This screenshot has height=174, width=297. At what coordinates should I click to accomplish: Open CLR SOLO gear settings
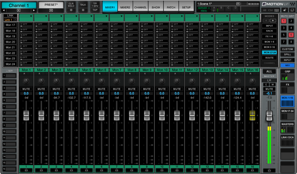tap(71, 10)
